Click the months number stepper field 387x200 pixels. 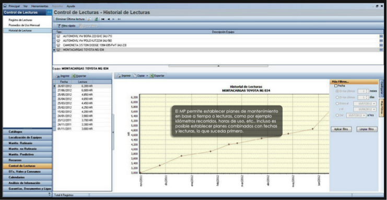[x=363, y=91]
